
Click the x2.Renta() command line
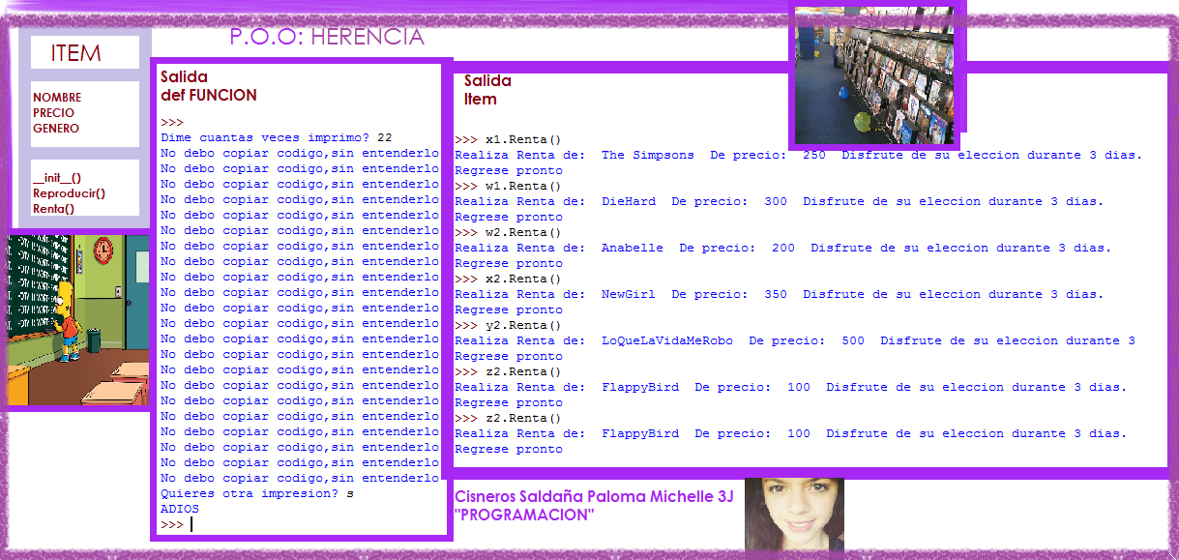pyautogui.click(x=508, y=279)
